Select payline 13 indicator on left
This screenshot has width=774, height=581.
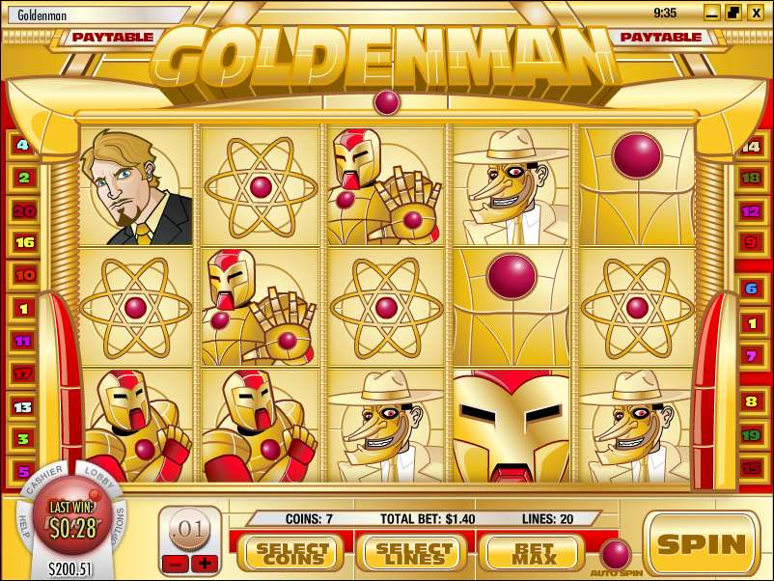23,407
